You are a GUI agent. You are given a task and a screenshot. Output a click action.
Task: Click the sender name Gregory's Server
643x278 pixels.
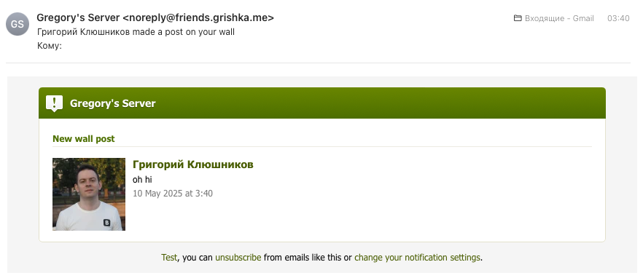[x=78, y=17]
